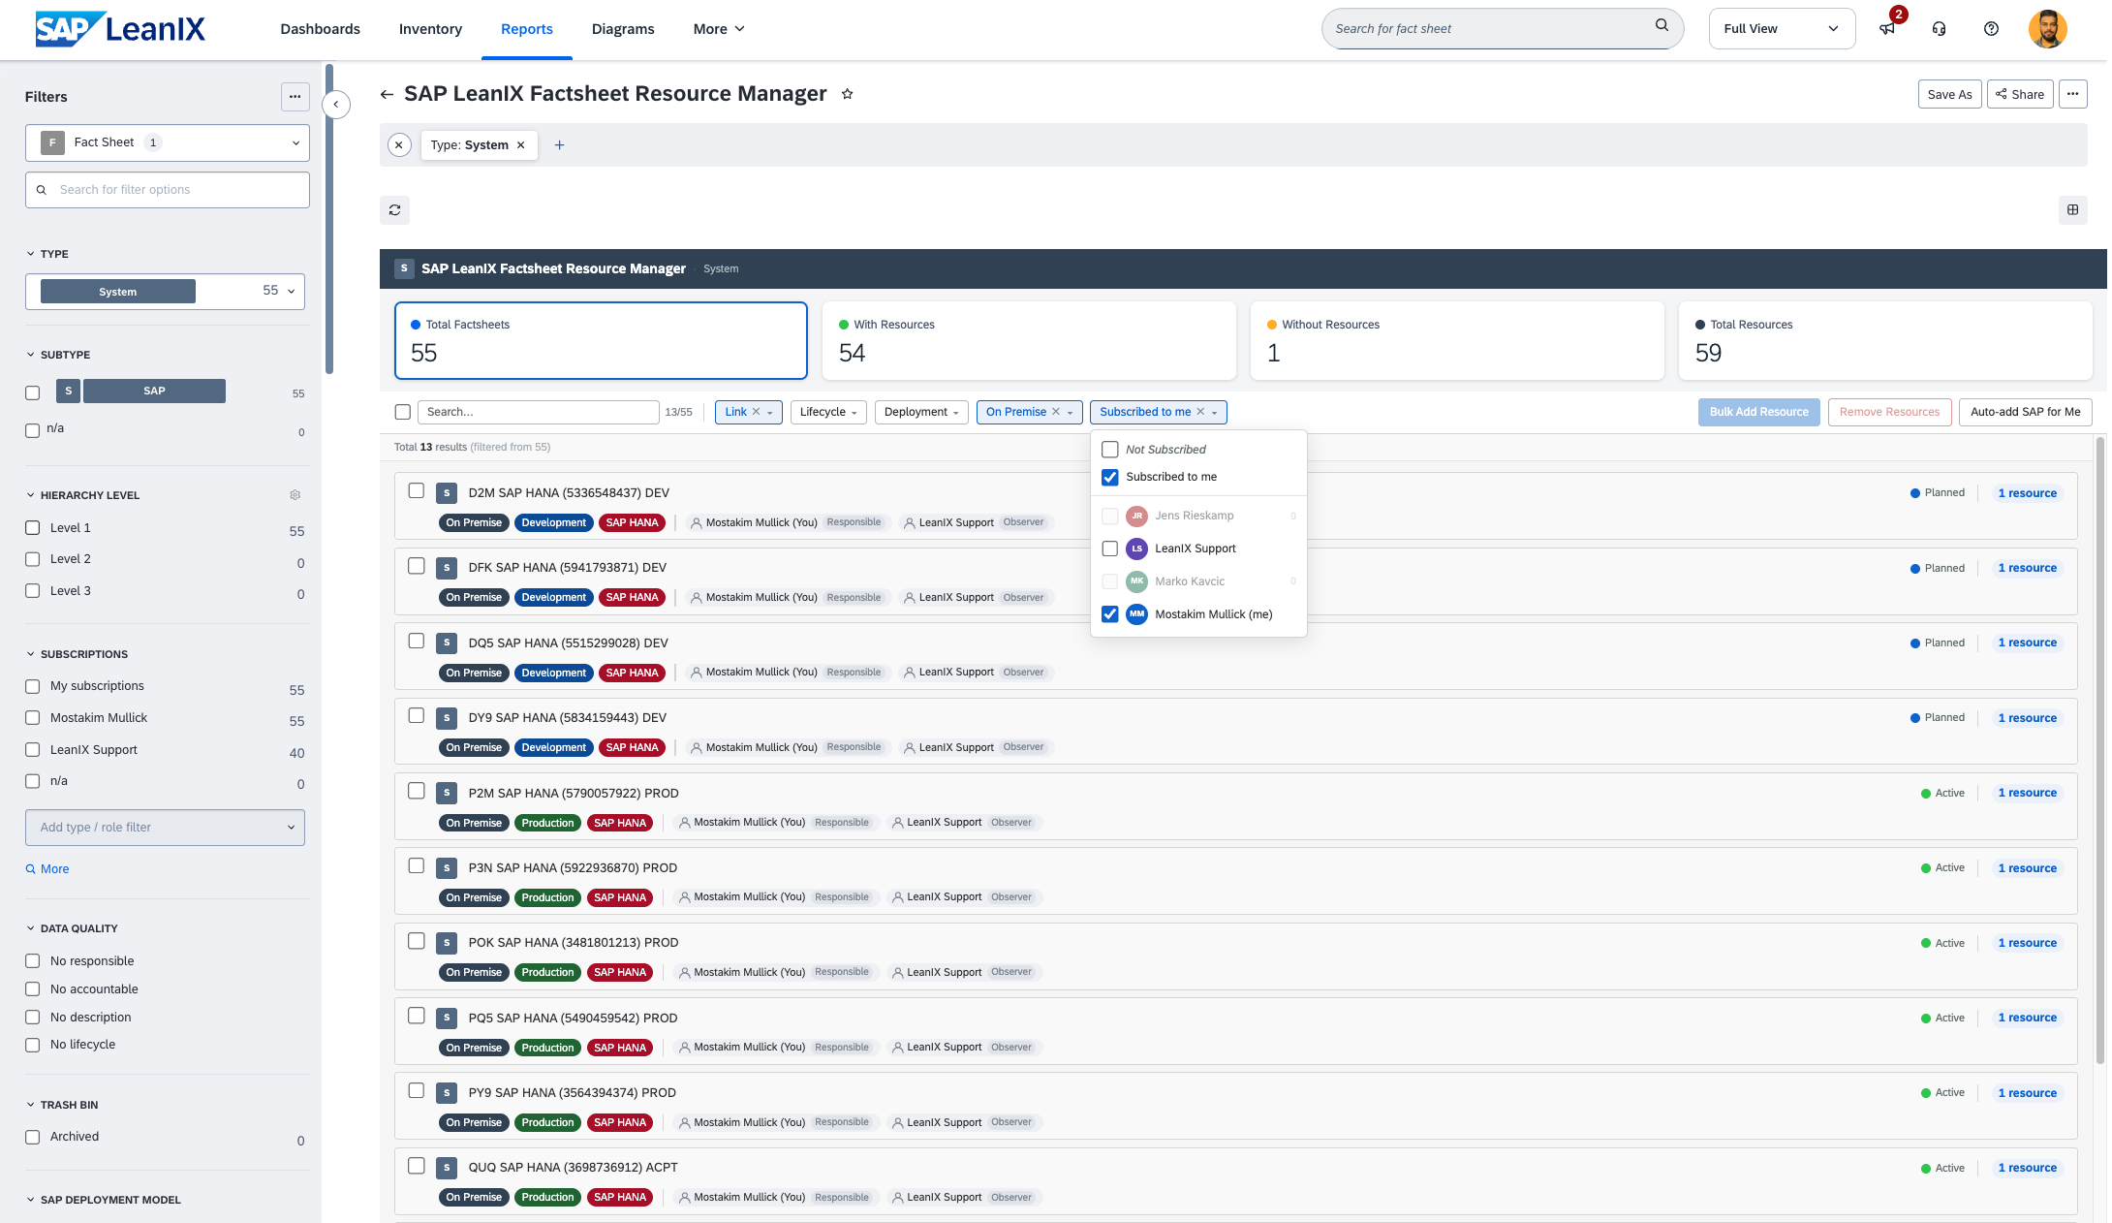Clear the On Premise filter via its X
The width and height of the screenshot is (2112, 1223).
tap(1056, 412)
